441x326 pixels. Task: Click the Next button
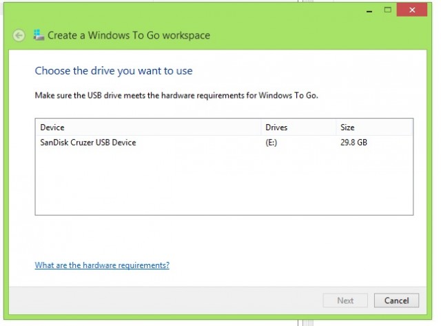pyautogui.click(x=345, y=300)
